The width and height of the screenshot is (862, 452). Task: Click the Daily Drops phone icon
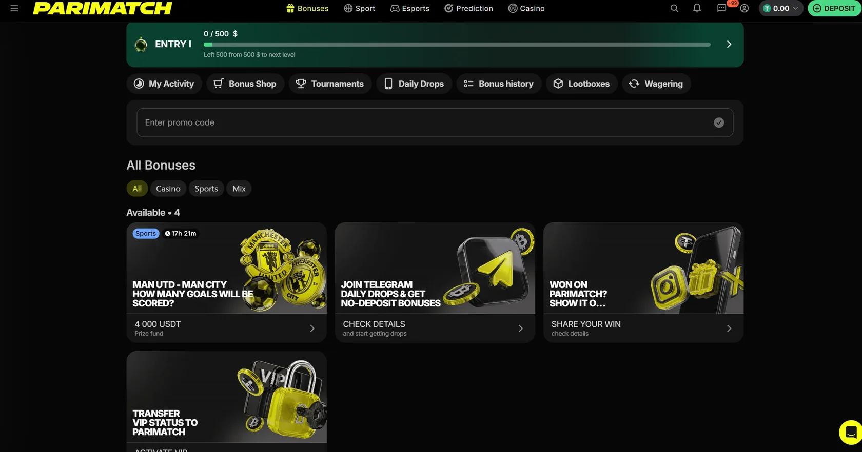point(388,84)
